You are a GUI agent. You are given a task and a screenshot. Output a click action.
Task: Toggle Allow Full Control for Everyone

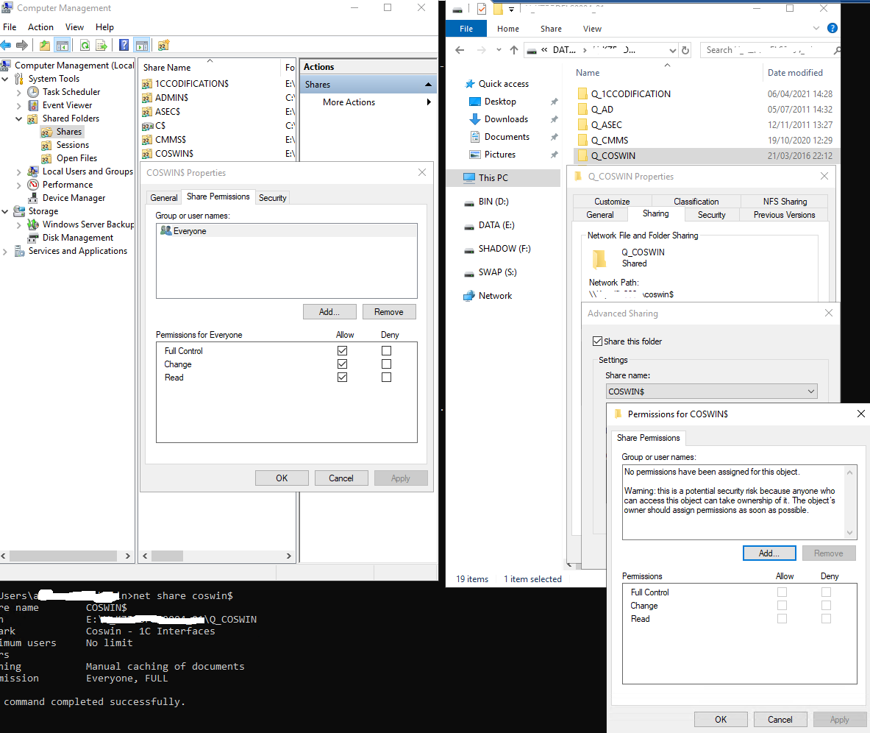coord(343,351)
